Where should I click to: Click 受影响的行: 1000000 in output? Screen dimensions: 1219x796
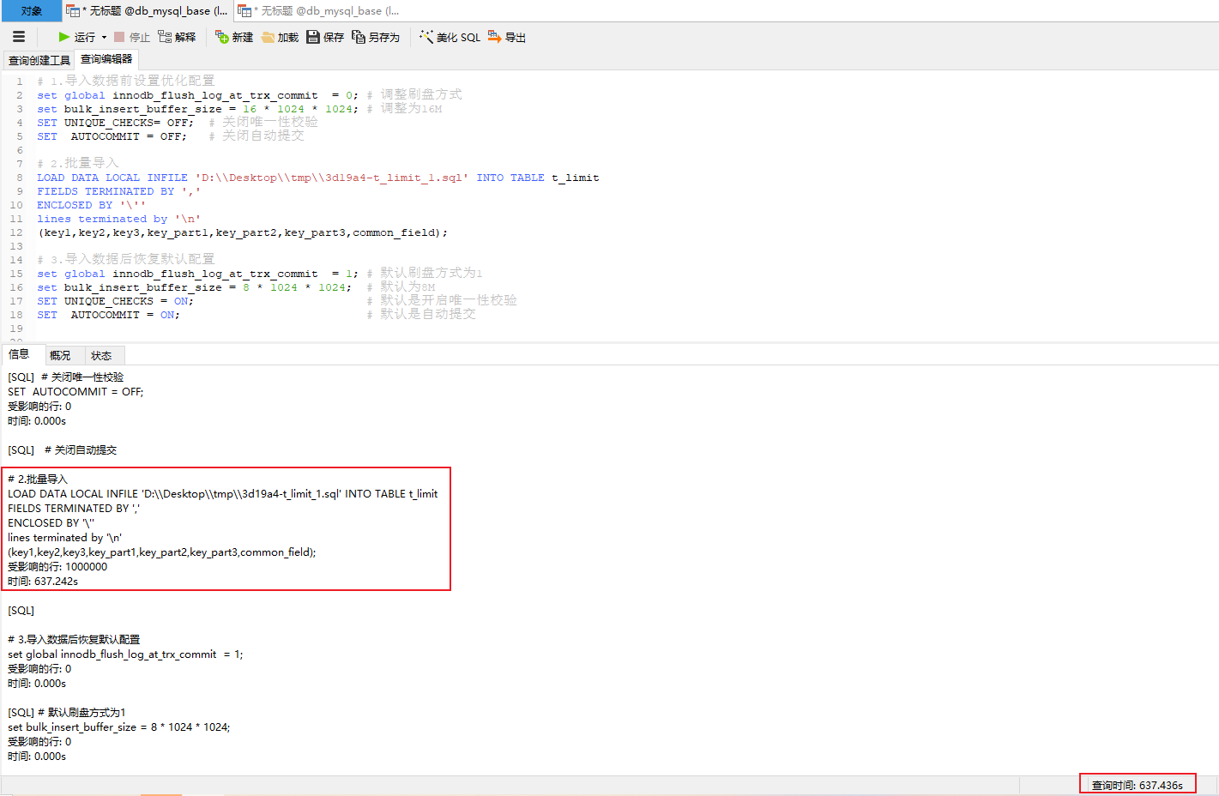(x=57, y=566)
